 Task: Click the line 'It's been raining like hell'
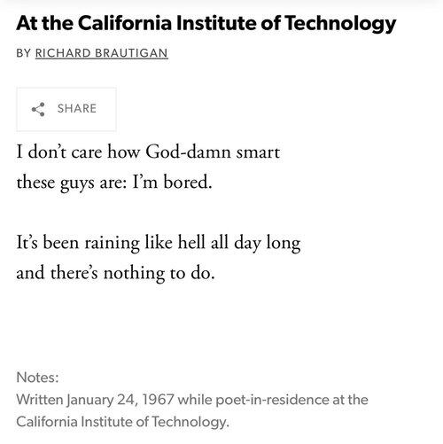tap(159, 243)
